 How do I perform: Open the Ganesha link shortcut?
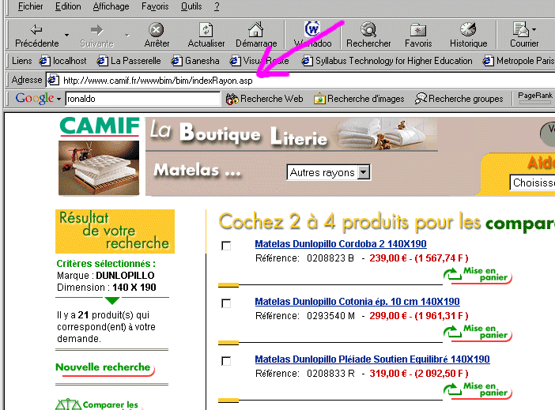point(195,61)
